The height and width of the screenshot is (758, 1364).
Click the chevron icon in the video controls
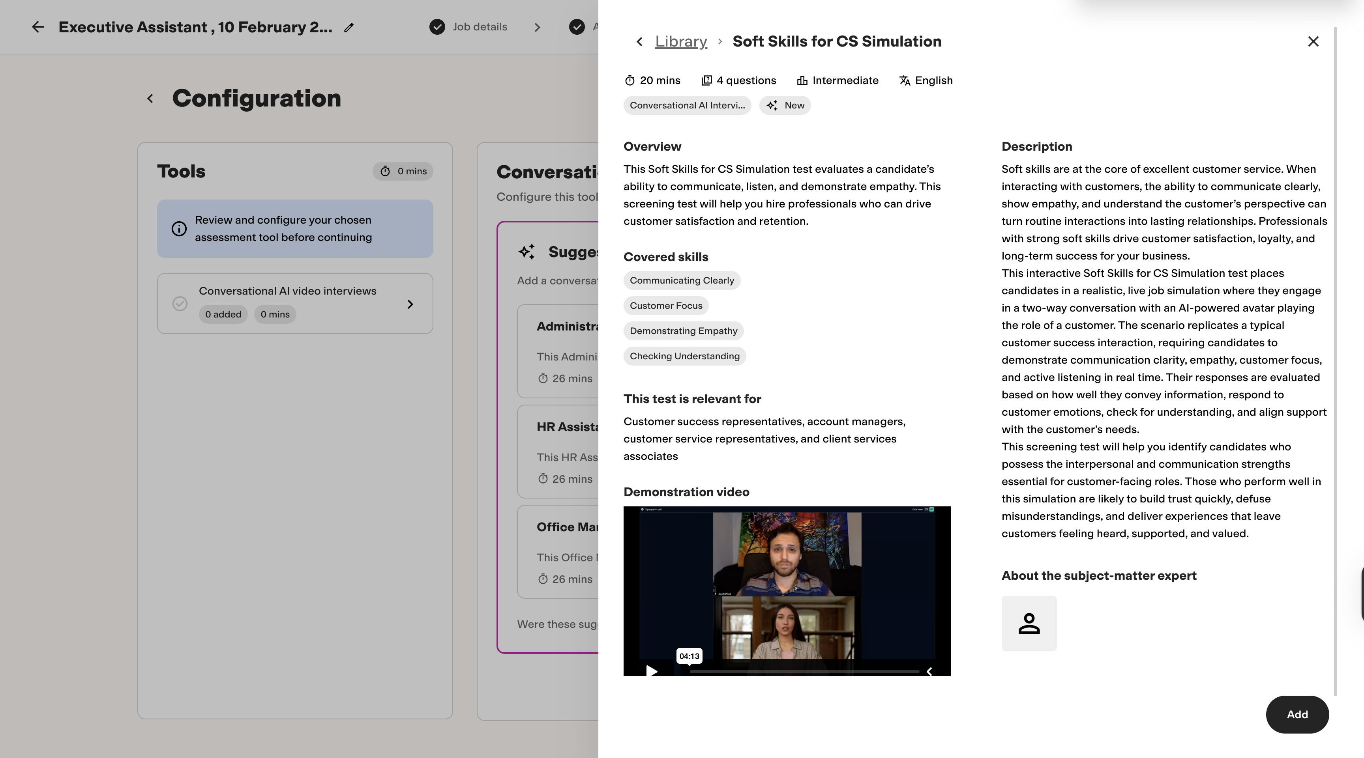(x=929, y=671)
